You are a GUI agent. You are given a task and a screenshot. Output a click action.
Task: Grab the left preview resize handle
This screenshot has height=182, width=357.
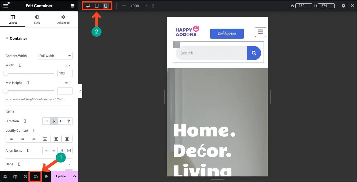[165, 97]
